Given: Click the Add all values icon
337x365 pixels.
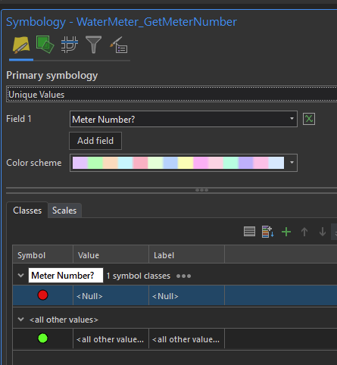Looking at the screenshot, I should tap(267, 232).
